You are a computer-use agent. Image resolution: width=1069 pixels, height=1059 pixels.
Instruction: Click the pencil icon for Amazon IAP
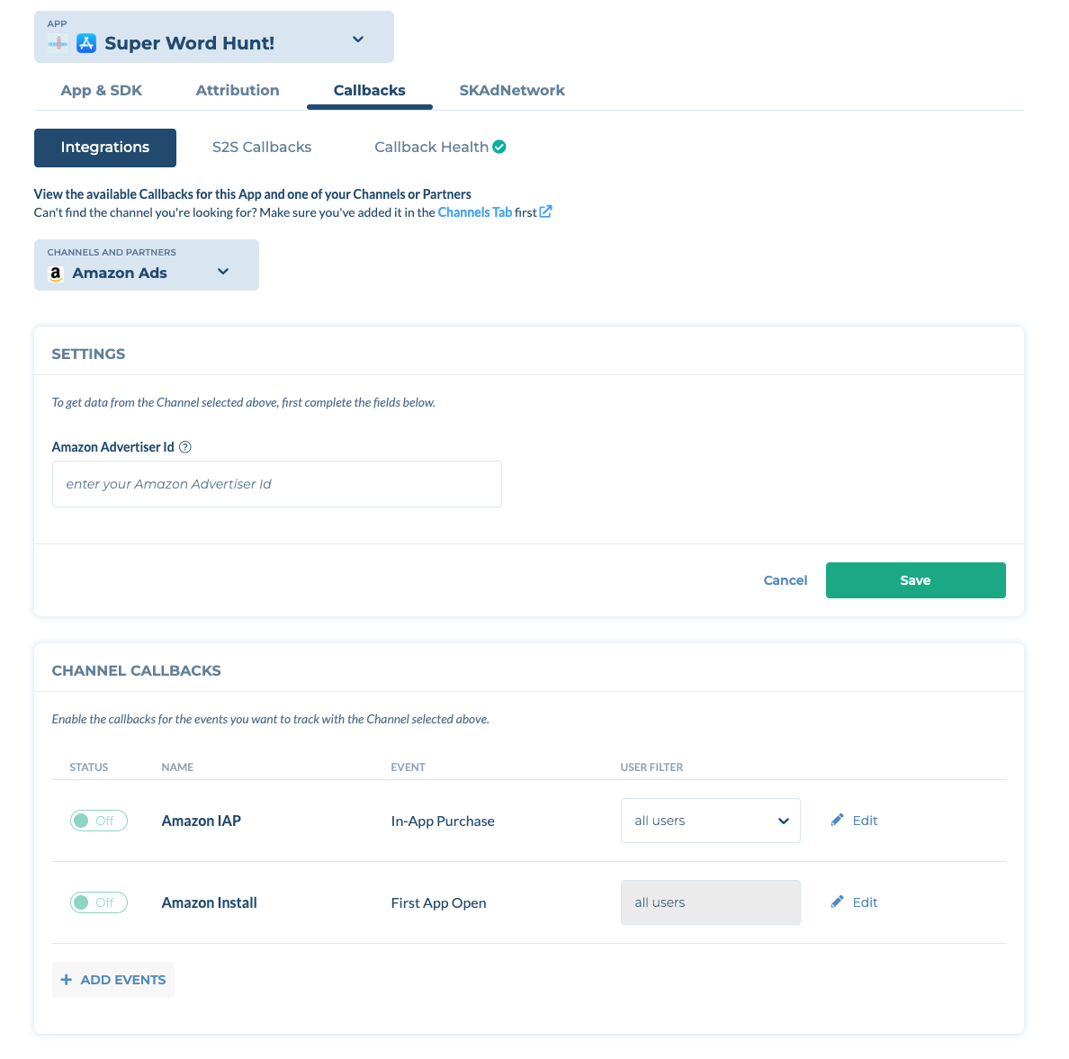[837, 820]
